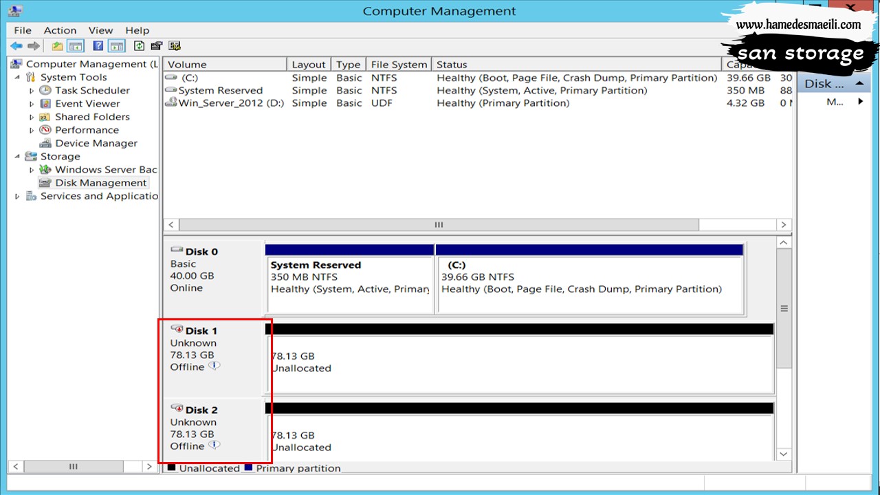Image resolution: width=880 pixels, height=495 pixels.
Task: Select Disk 2's 78.13 GB unallocated space
Action: click(520, 431)
